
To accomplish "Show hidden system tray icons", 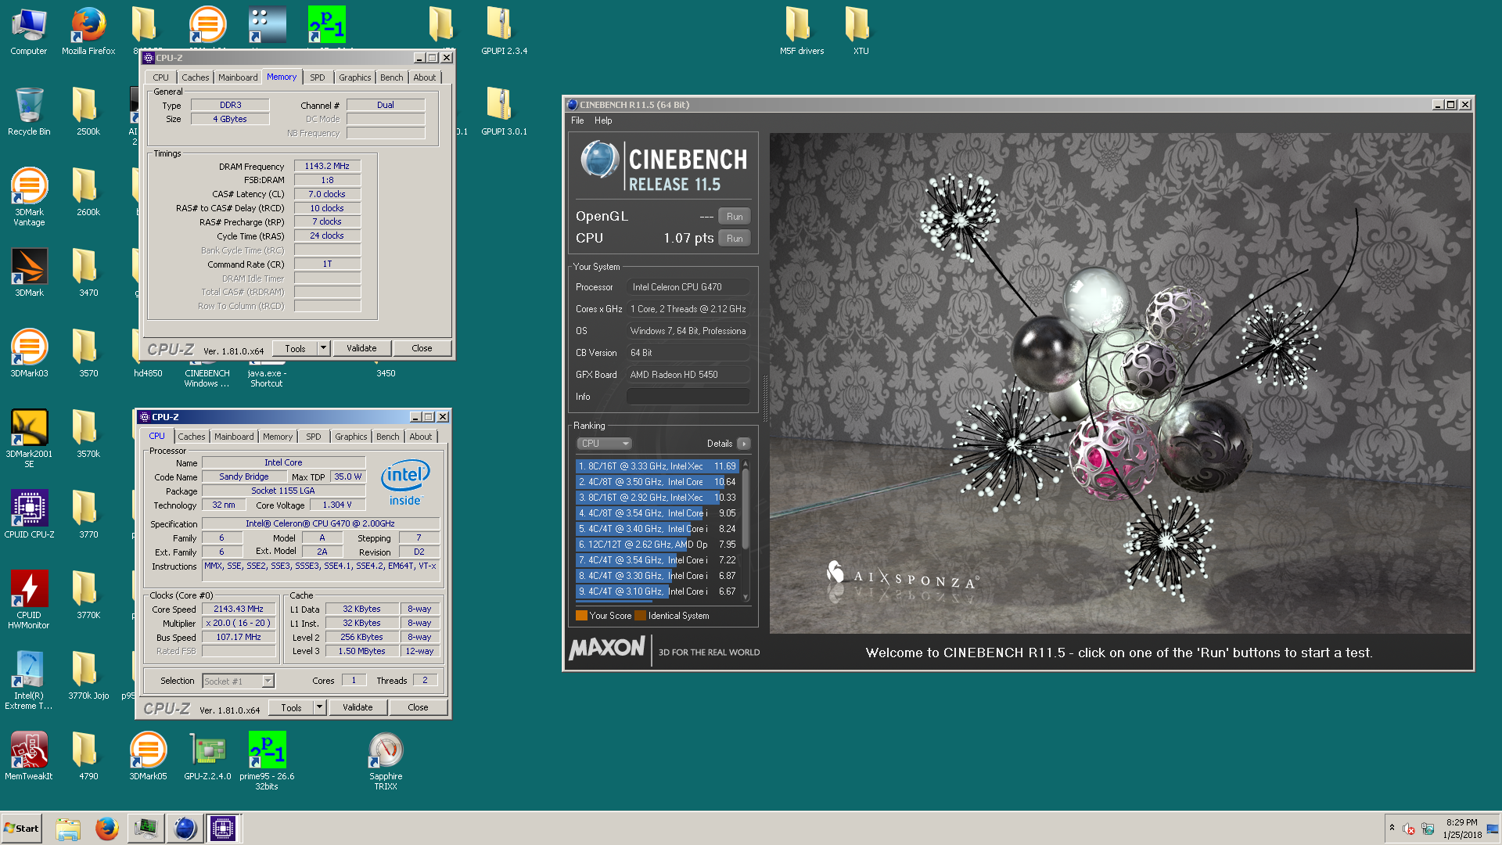I will [x=1392, y=828].
